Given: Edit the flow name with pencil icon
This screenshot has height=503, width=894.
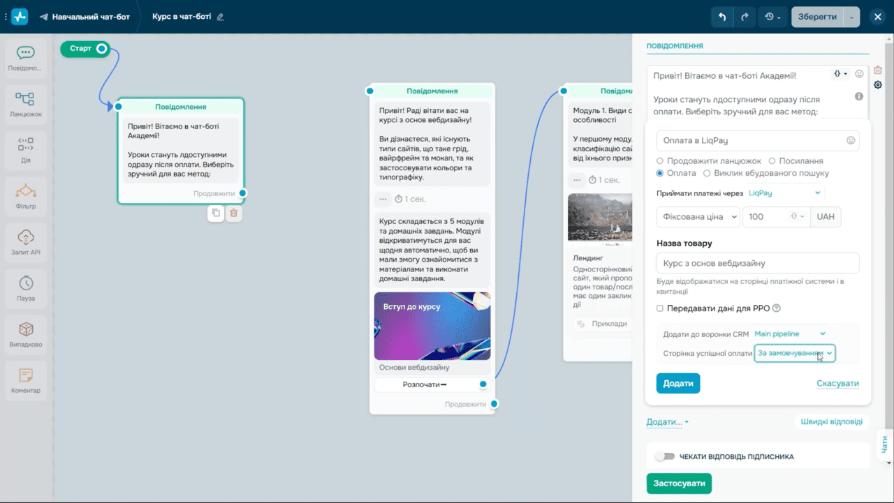Looking at the screenshot, I should point(221,17).
